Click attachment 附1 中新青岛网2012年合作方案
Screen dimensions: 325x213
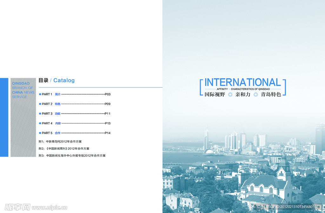tap(60, 142)
